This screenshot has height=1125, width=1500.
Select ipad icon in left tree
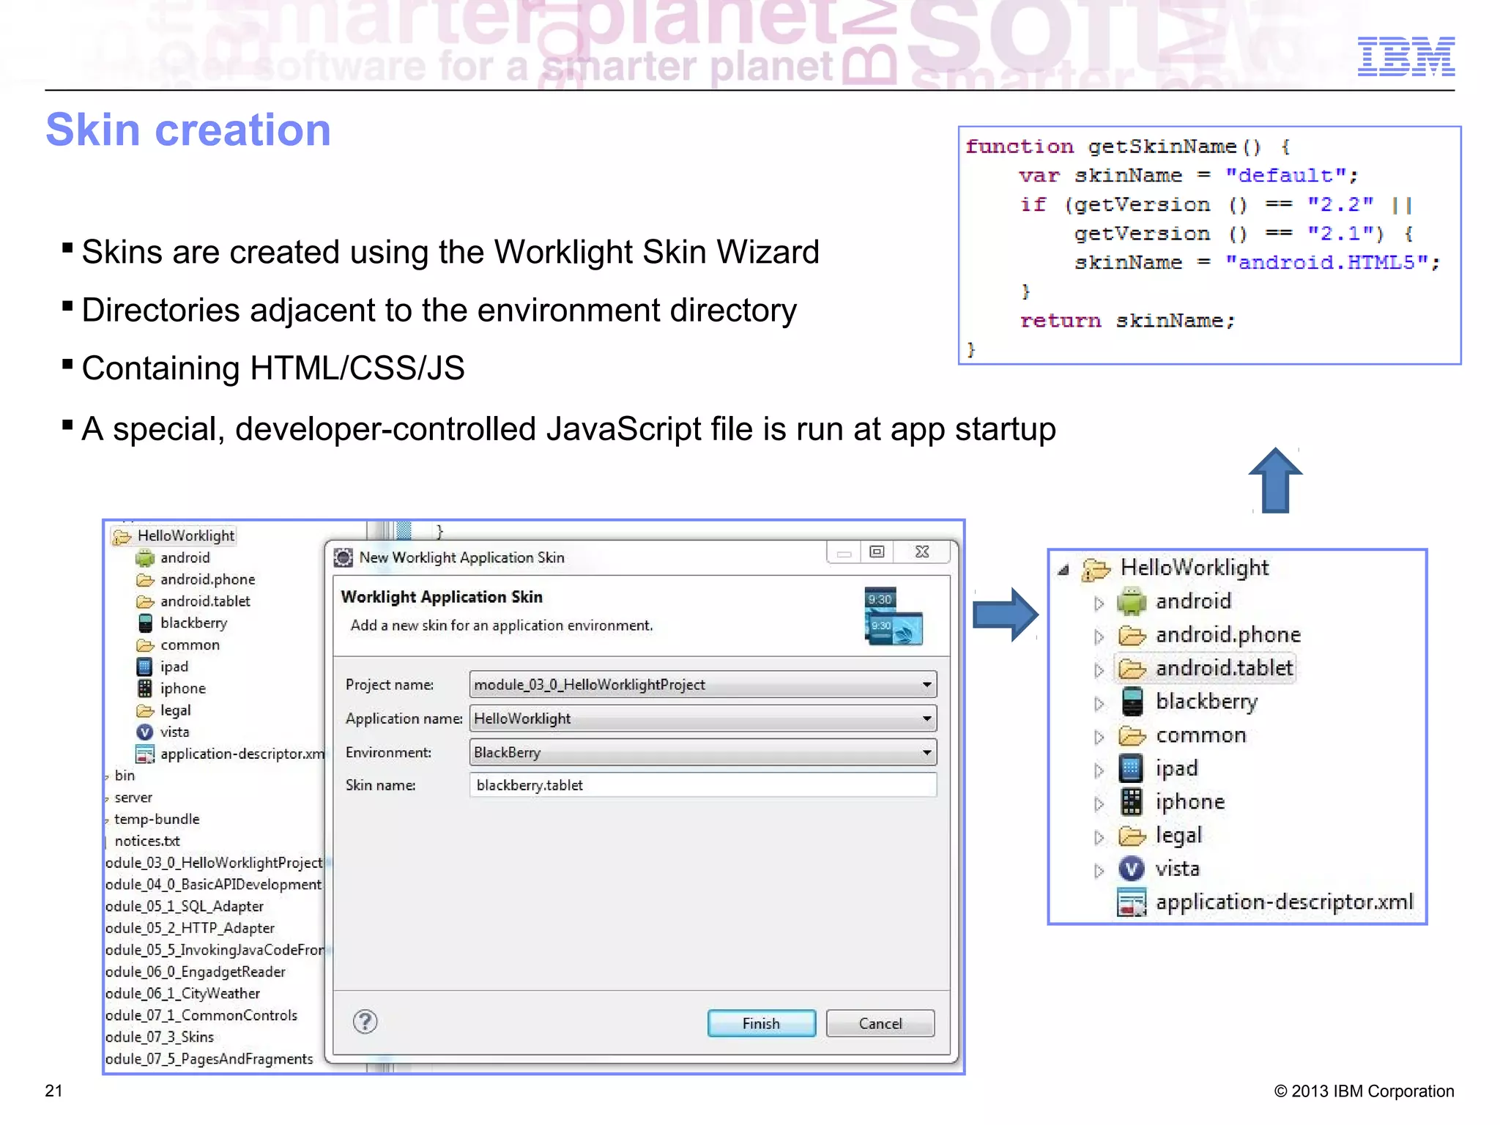[x=145, y=667]
